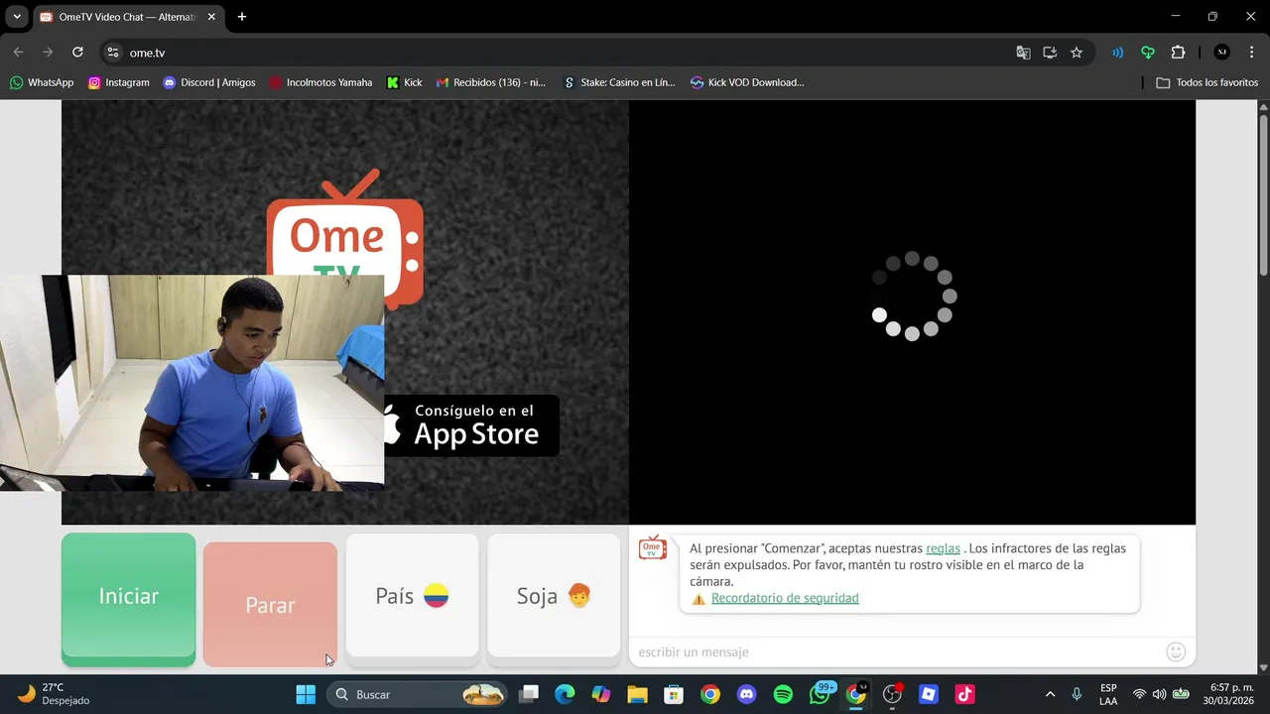This screenshot has width=1270, height=714.
Task: Open Roblox from the taskbar
Action: pos(929,694)
